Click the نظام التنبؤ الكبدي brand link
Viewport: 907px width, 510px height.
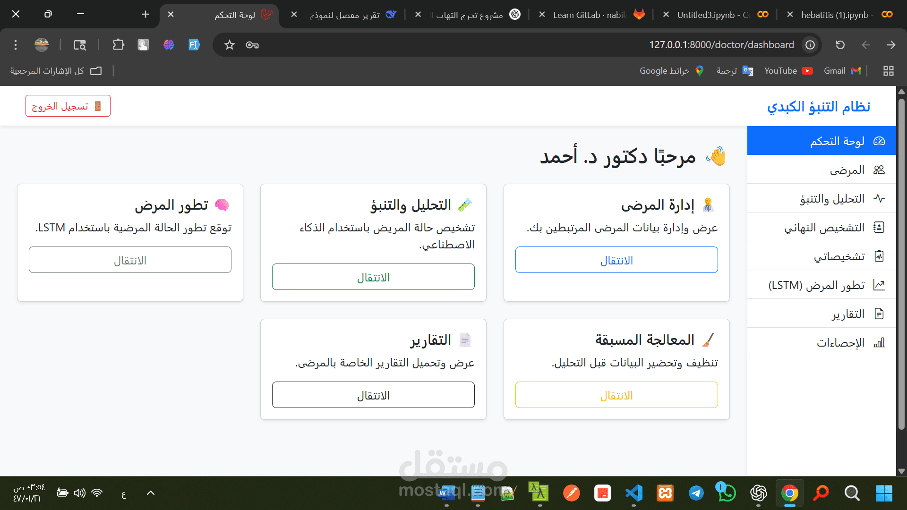tap(819, 106)
